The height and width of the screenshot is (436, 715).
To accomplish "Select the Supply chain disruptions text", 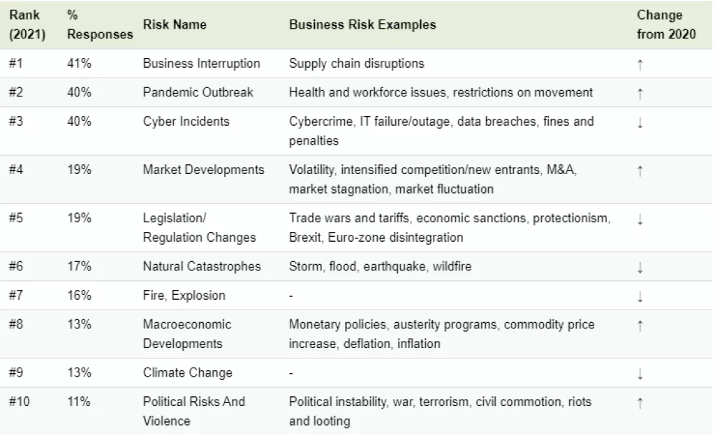I will pos(356,64).
